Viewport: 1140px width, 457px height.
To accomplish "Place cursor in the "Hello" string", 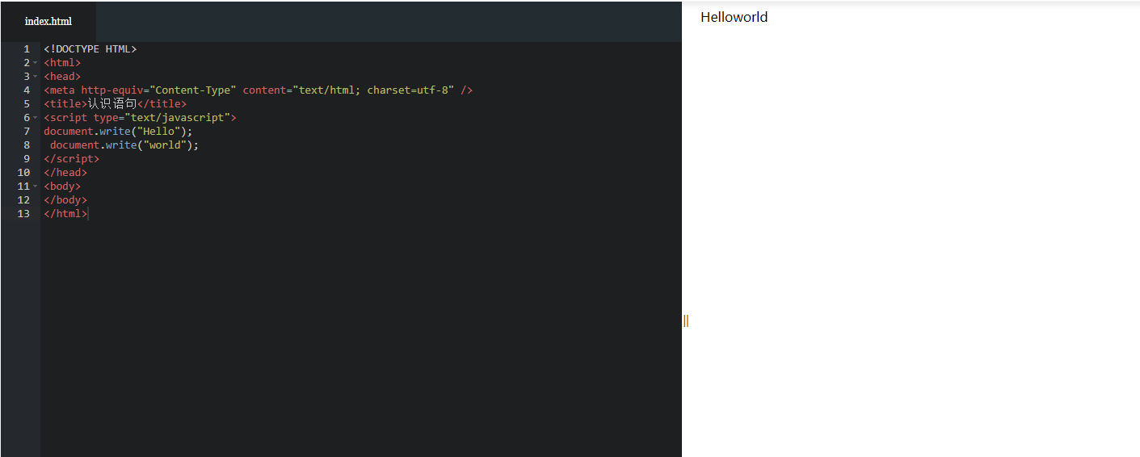I will click(158, 132).
